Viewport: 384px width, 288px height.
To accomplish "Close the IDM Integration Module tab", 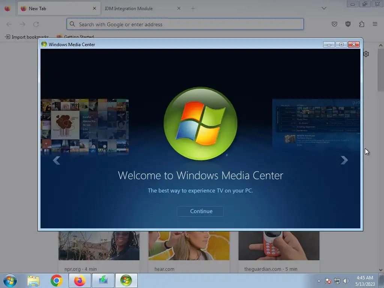I will [179, 8].
